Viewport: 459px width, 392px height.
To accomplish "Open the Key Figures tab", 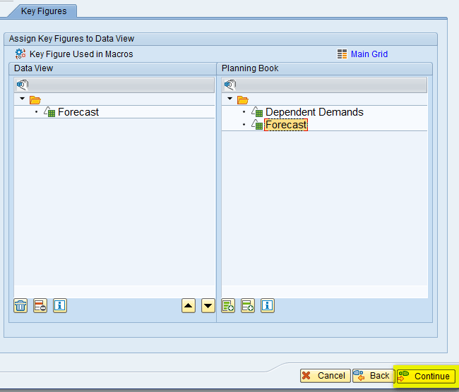I will coord(44,11).
